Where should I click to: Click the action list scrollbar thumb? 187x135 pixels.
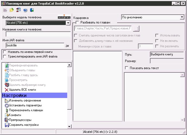coord(69,93)
